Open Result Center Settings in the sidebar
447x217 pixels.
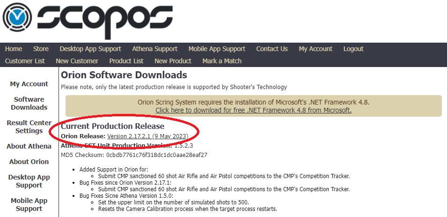tap(29, 127)
